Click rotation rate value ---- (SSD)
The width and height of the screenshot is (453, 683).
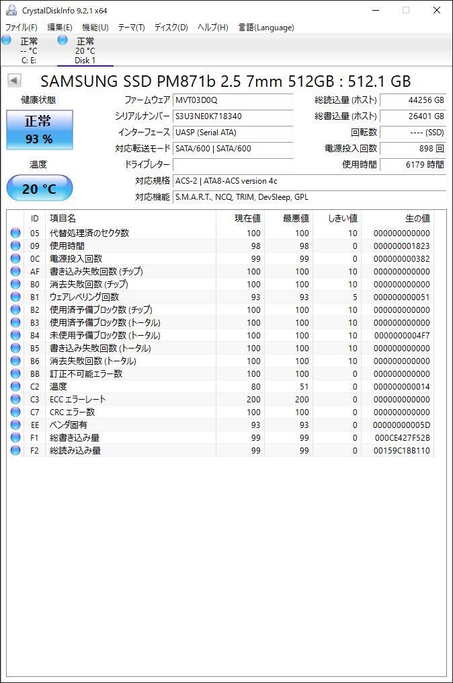[x=413, y=133]
